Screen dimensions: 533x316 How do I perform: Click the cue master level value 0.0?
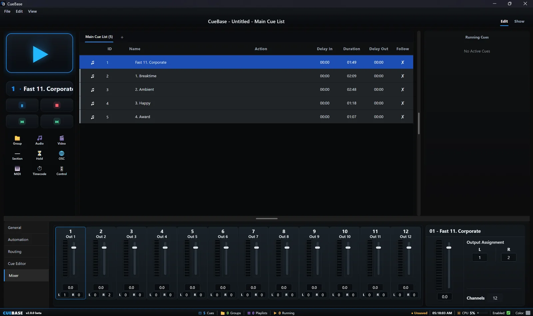click(x=444, y=297)
